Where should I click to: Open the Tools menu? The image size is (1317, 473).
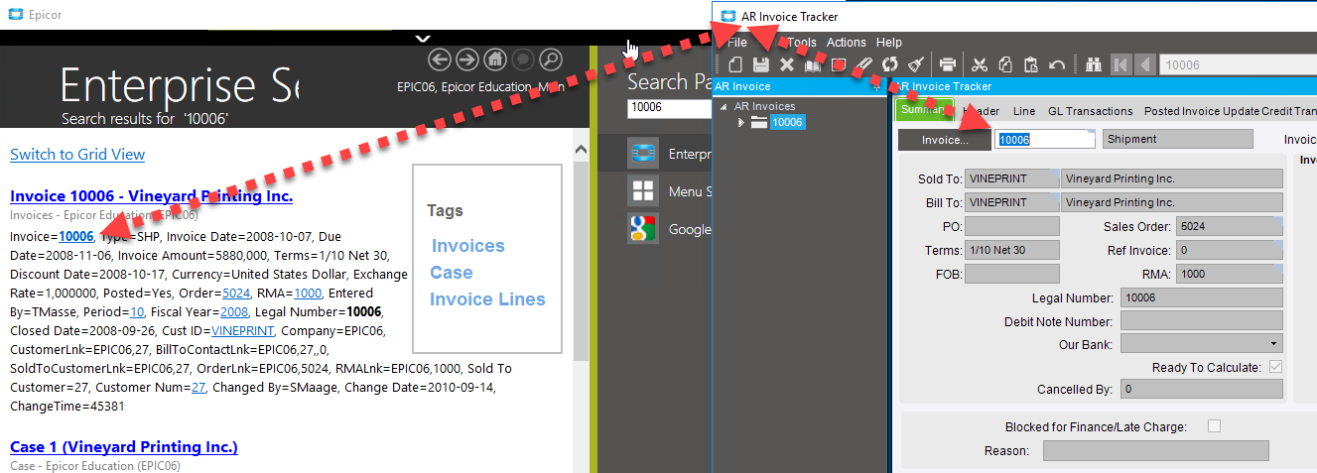801,43
